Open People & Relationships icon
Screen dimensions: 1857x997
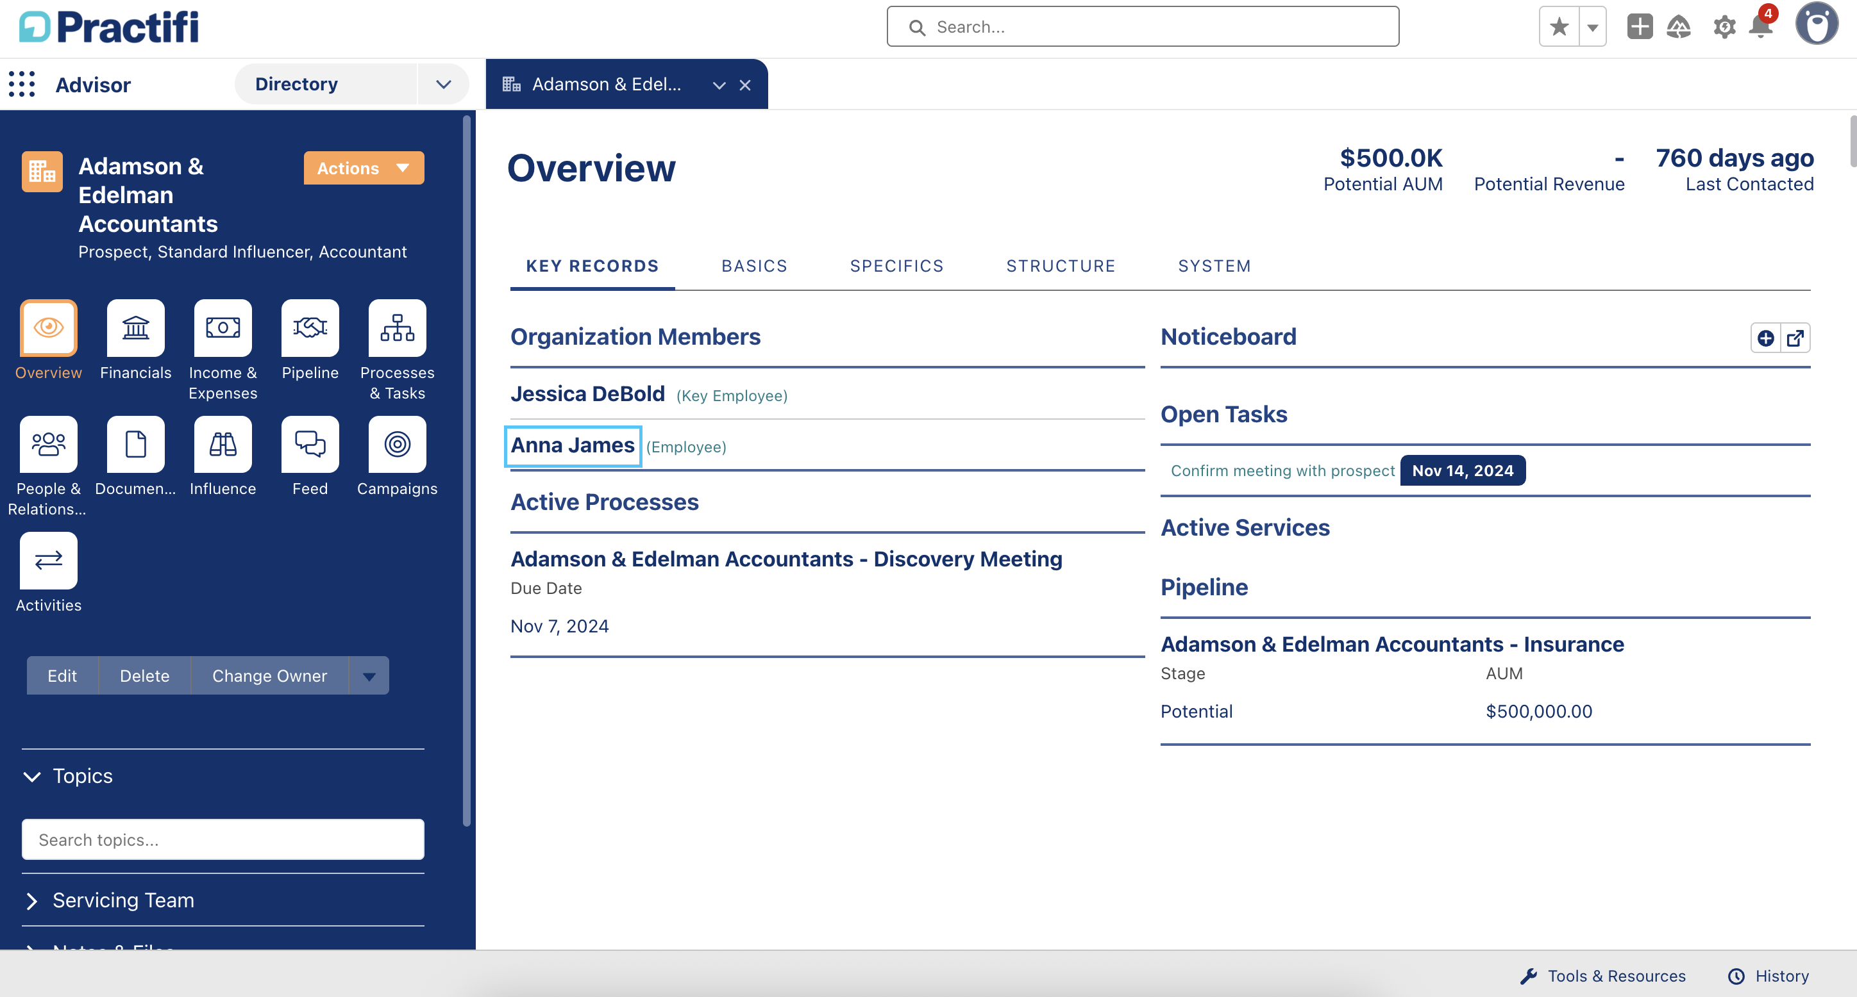[48, 445]
